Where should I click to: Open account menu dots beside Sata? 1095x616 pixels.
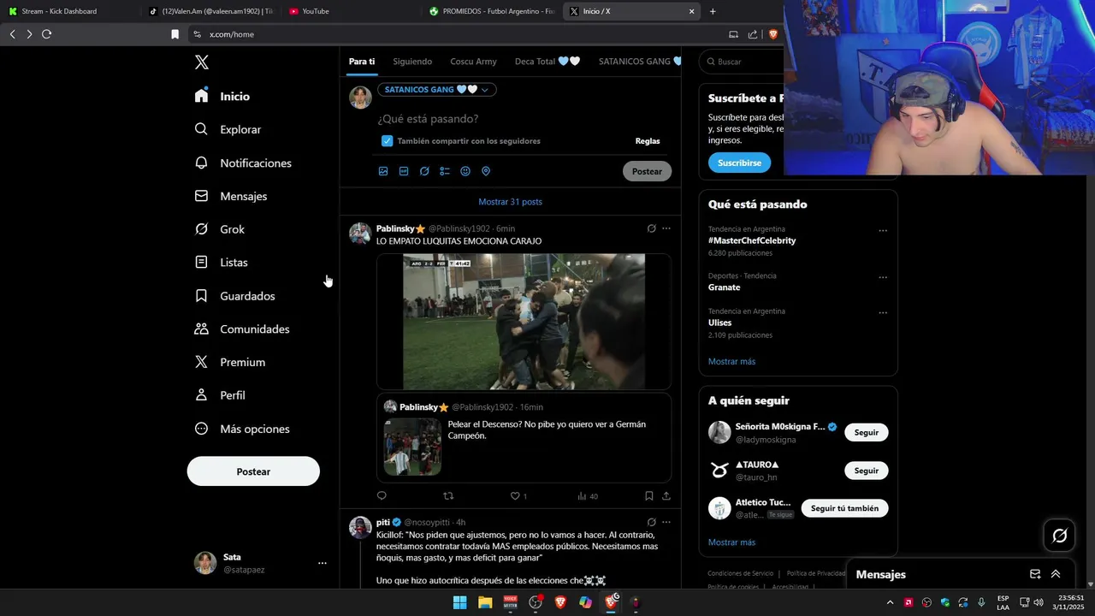click(323, 563)
